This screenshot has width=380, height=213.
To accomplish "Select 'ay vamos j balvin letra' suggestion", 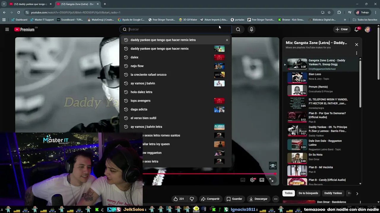I will (x=175, y=127).
